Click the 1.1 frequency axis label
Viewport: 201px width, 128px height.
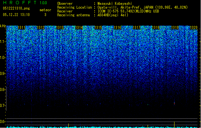pos(3,42)
